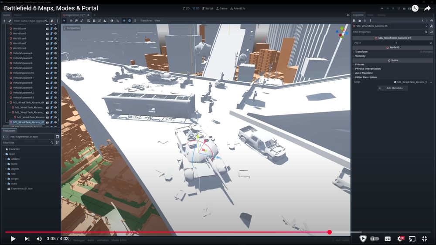Switch Godot workspace to 2D
Screen dimensions: 436x245
186,8
